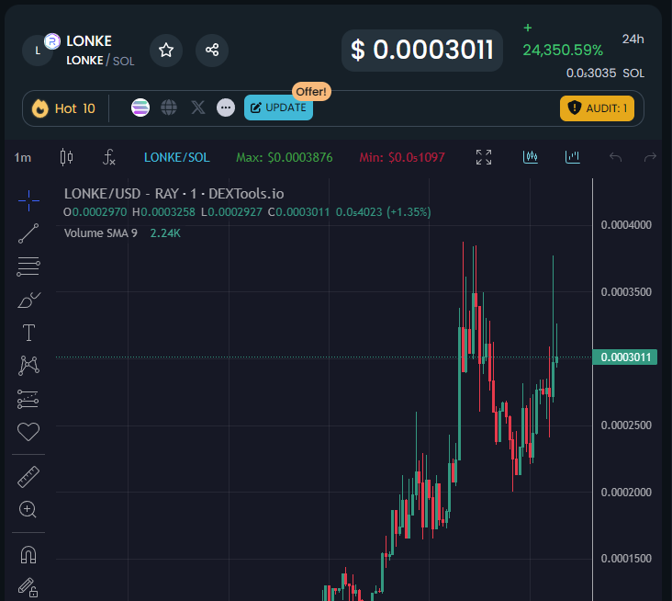Viewport: 672px width, 601px height.
Task: Click the $ 0.0003011 price display
Action: tap(422, 51)
